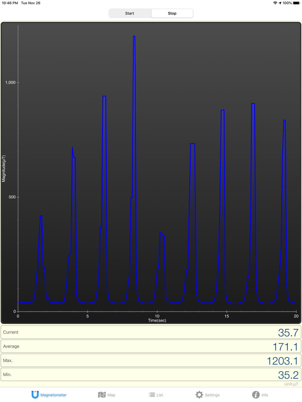Tap the Average value 171.1

pyautogui.click(x=285, y=347)
